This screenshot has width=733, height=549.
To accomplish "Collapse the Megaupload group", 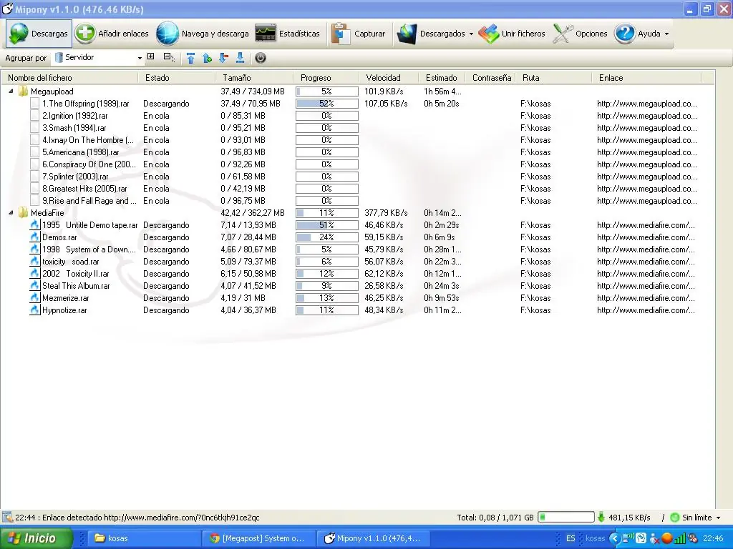I will point(11,91).
